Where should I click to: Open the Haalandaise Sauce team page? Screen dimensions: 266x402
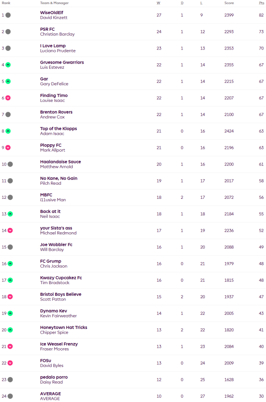pyautogui.click(x=60, y=162)
